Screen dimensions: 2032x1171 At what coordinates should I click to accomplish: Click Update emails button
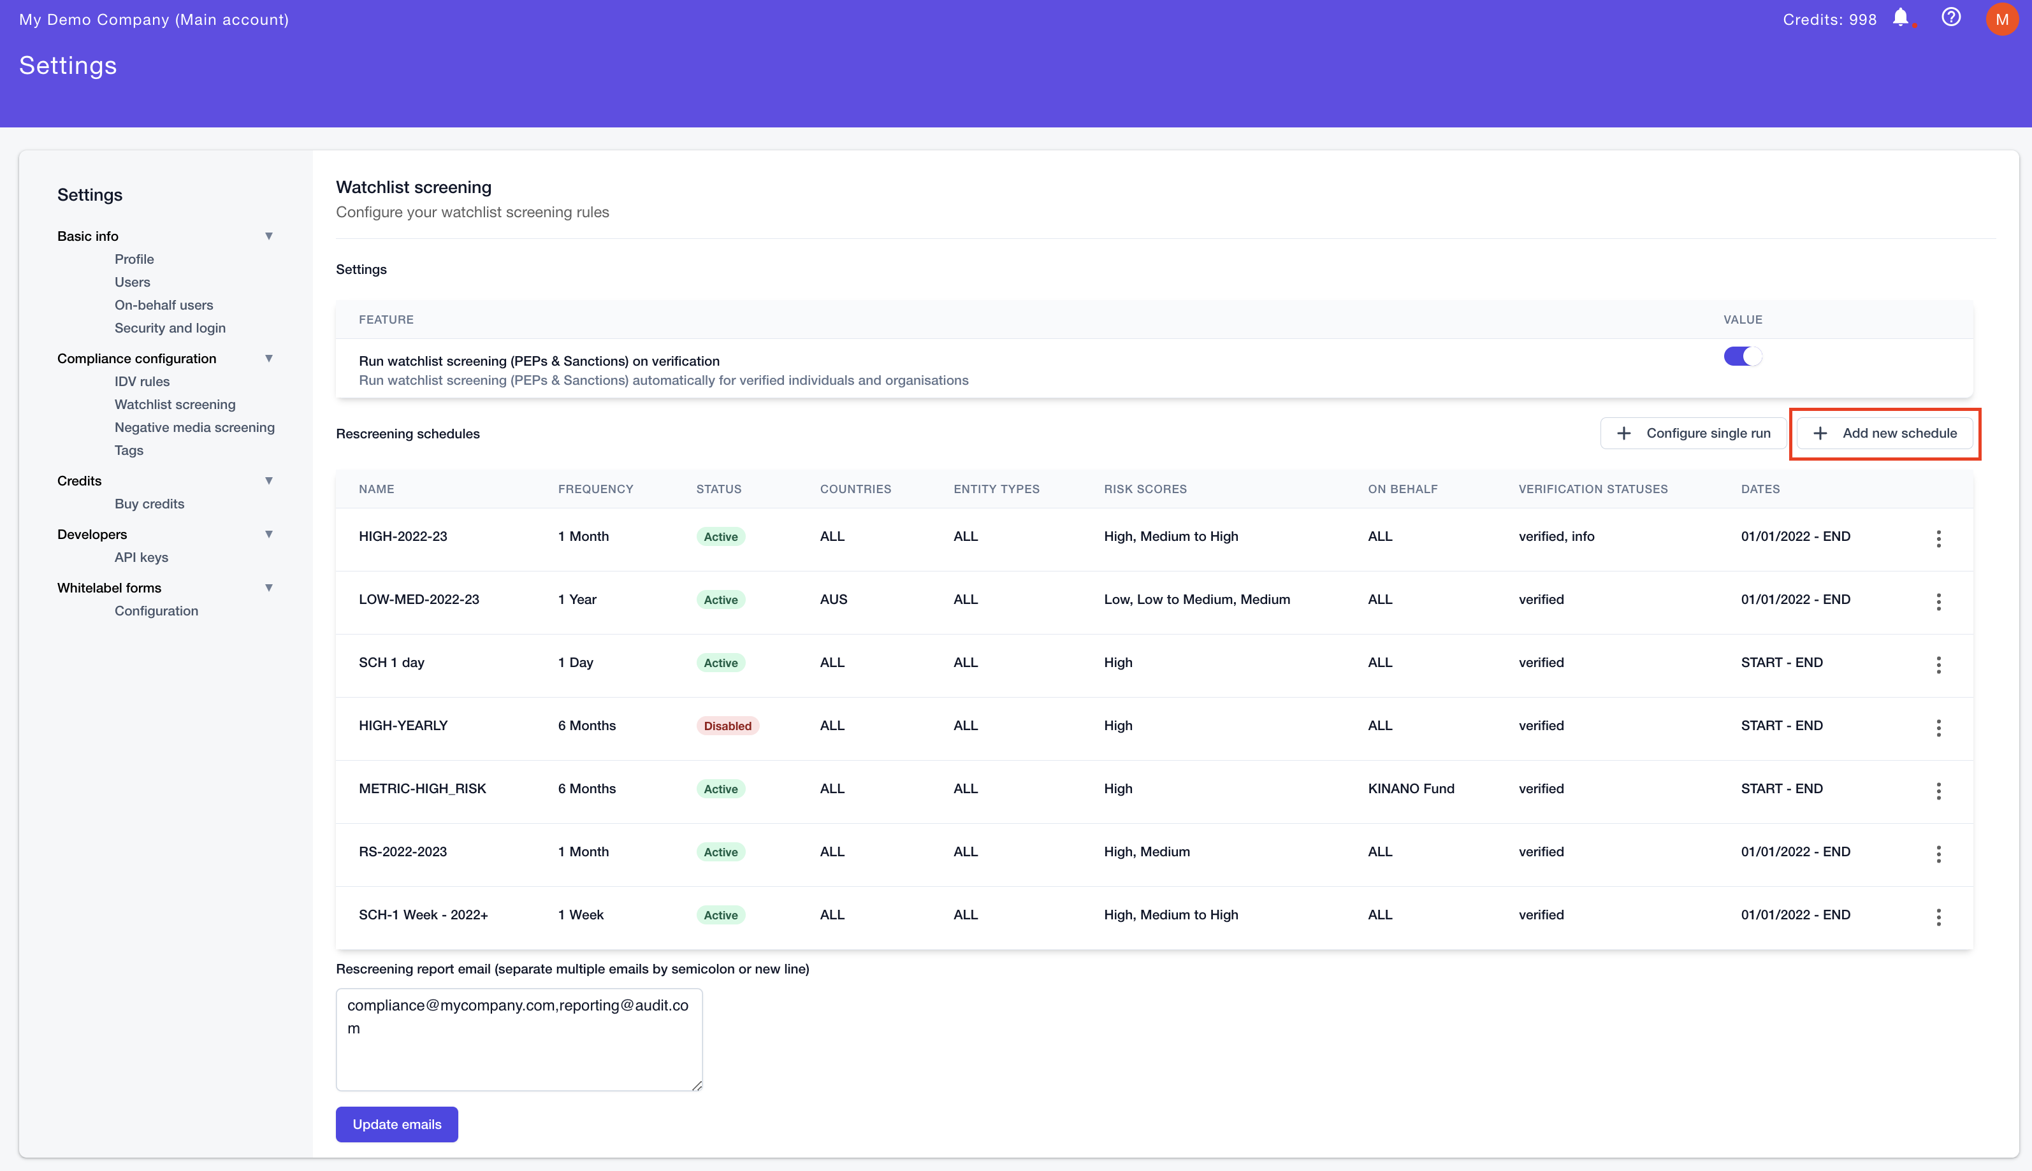click(x=395, y=1124)
